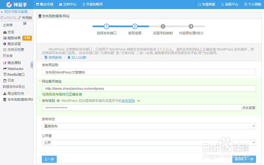
Task: Open 文档中心 in top navigation
Action: (x=68, y=4)
